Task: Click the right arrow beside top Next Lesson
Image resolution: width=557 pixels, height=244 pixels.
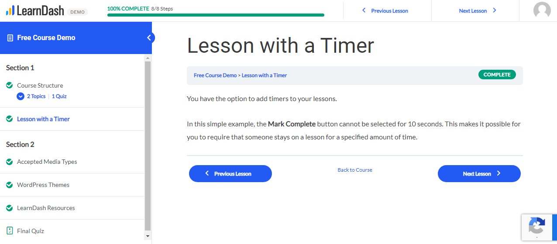Action: (x=495, y=10)
